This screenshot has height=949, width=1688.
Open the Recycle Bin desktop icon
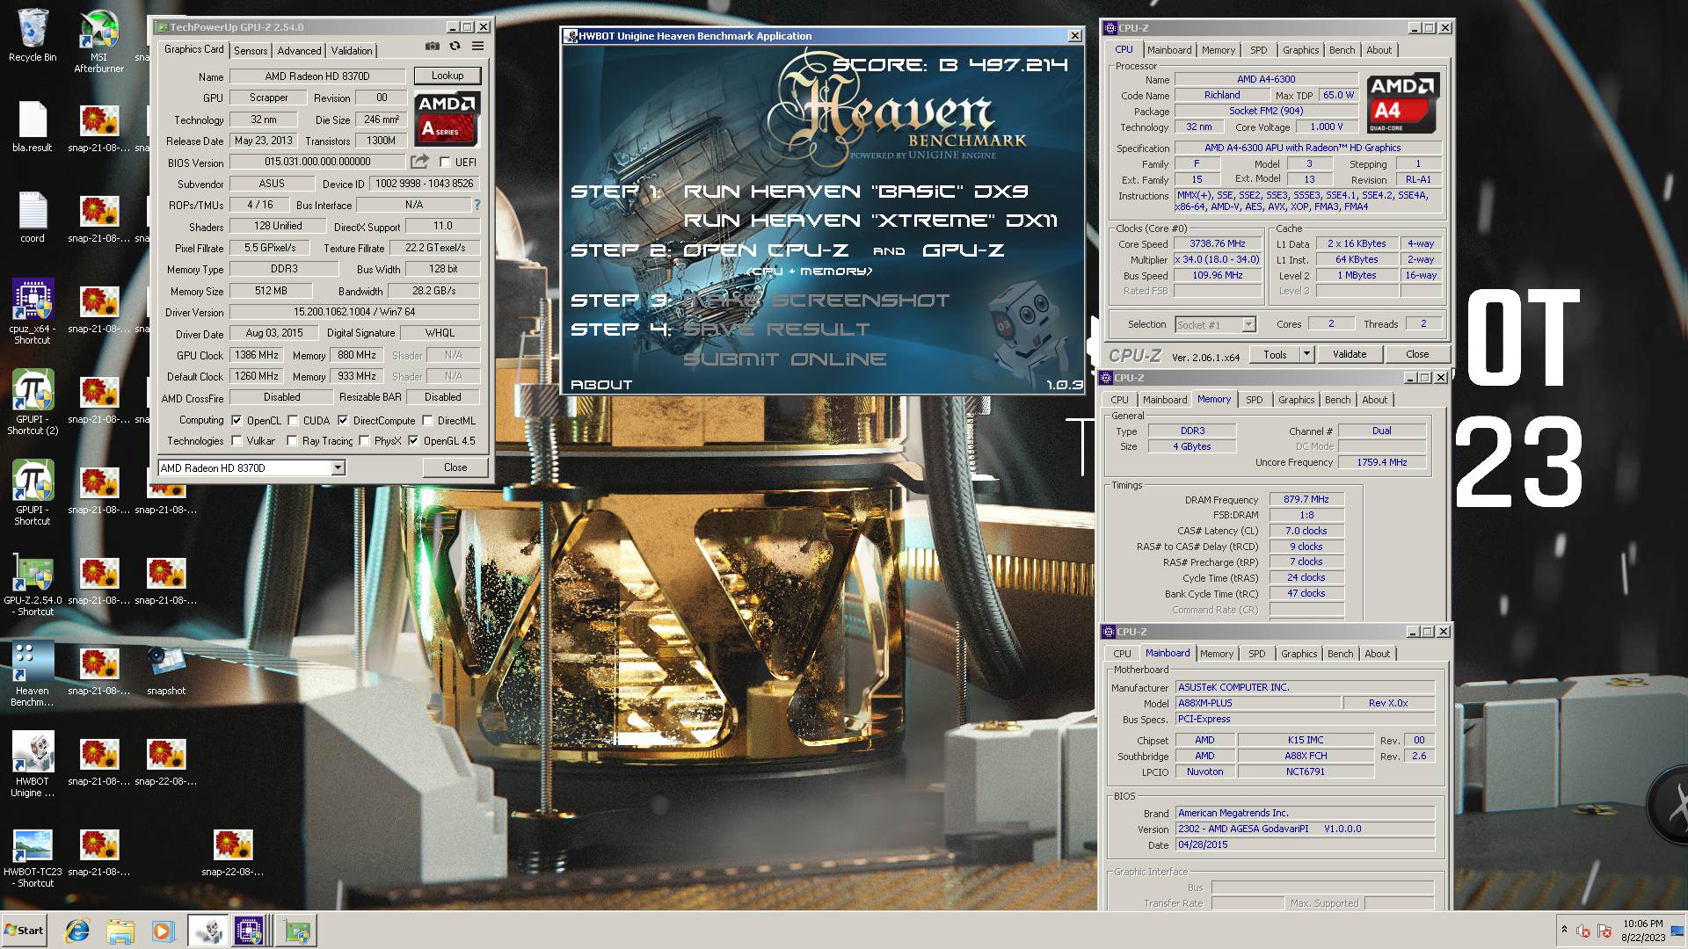tap(33, 36)
